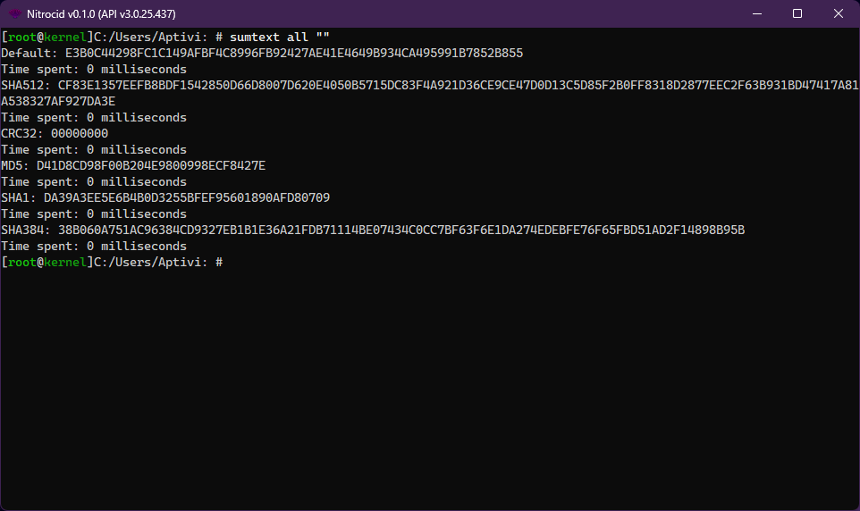Click the wrapped SHA512 line ending A538327AF927DA3E
The image size is (860, 511).
click(x=58, y=101)
